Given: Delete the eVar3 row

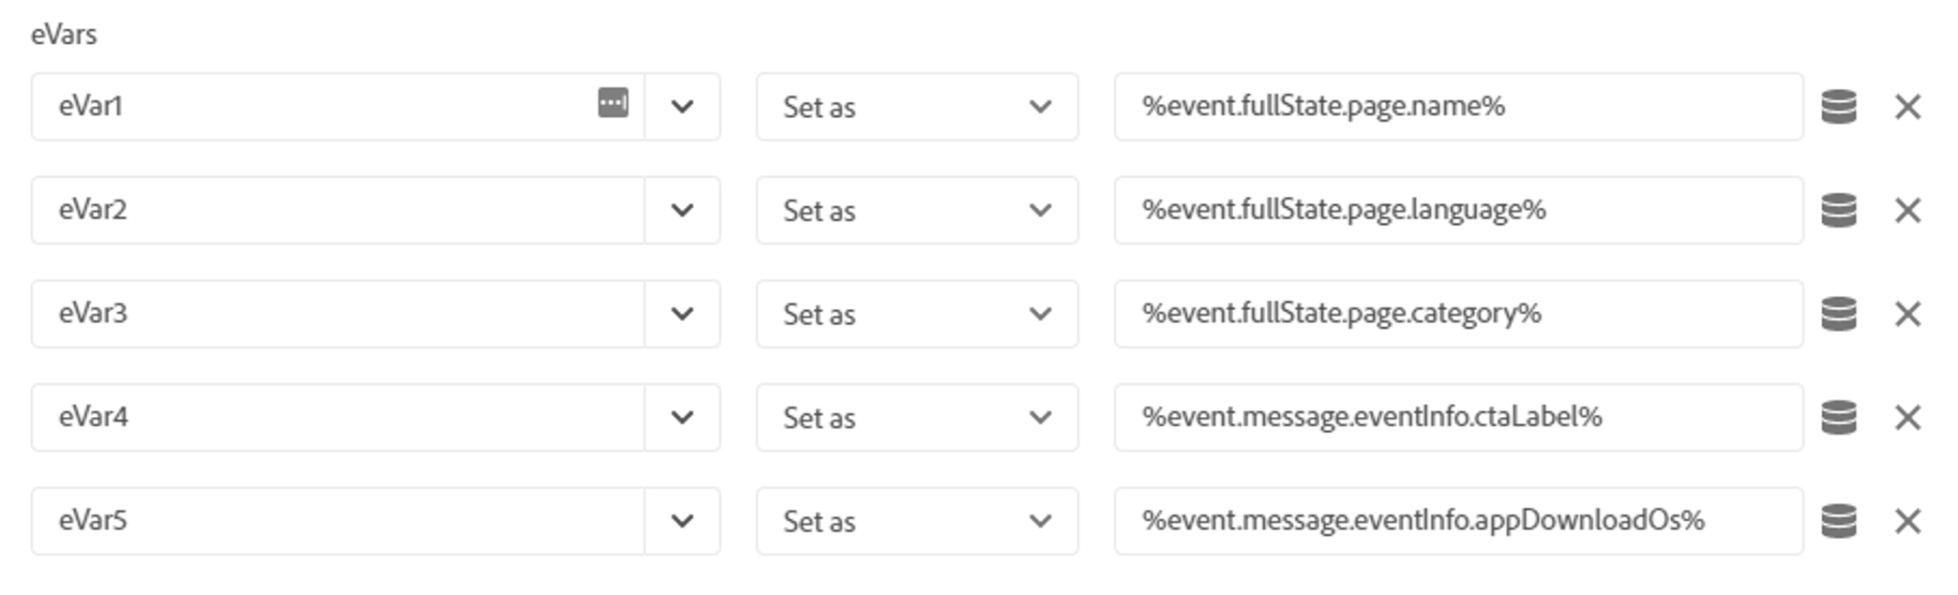Looking at the screenshot, I should (x=1907, y=314).
